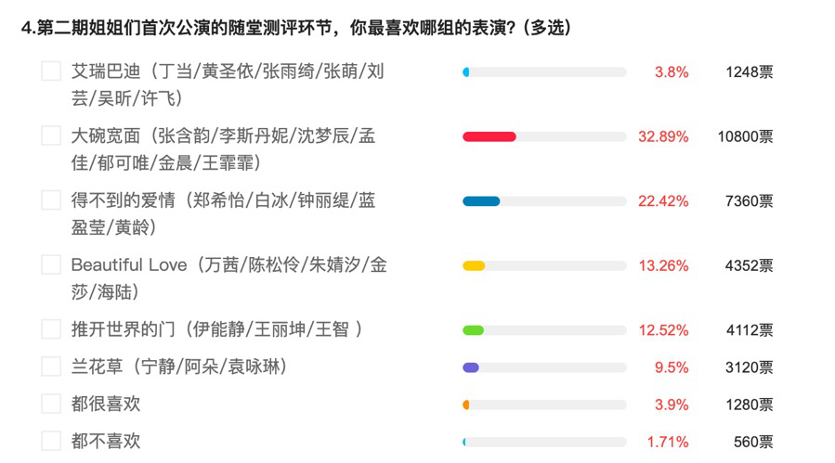Click the 10800票 vote count
The image size is (835, 463).
tap(745, 136)
